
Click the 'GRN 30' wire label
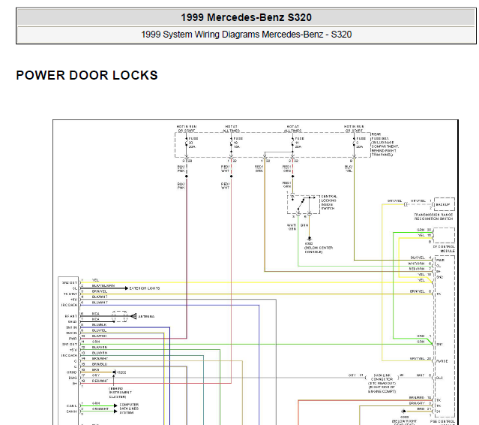click(x=424, y=230)
